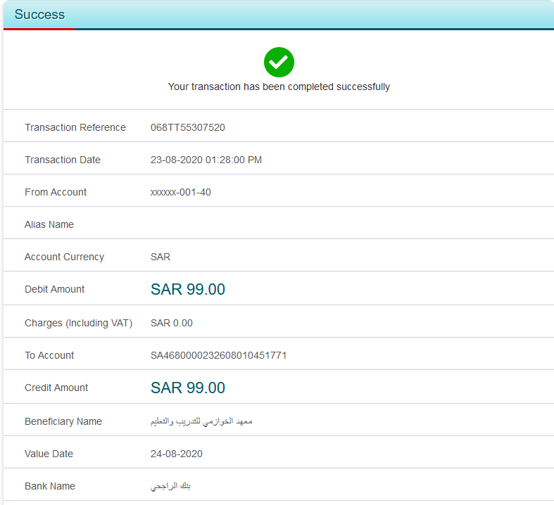Click the transaction date and time value
This screenshot has width=554, height=505.
tap(206, 160)
